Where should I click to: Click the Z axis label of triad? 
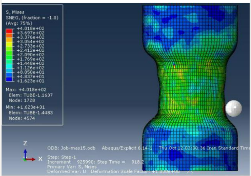(x=25, y=143)
